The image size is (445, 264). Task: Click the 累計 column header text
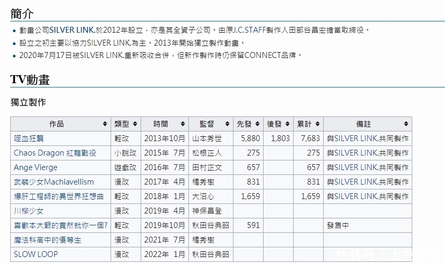click(x=304, y=124)
